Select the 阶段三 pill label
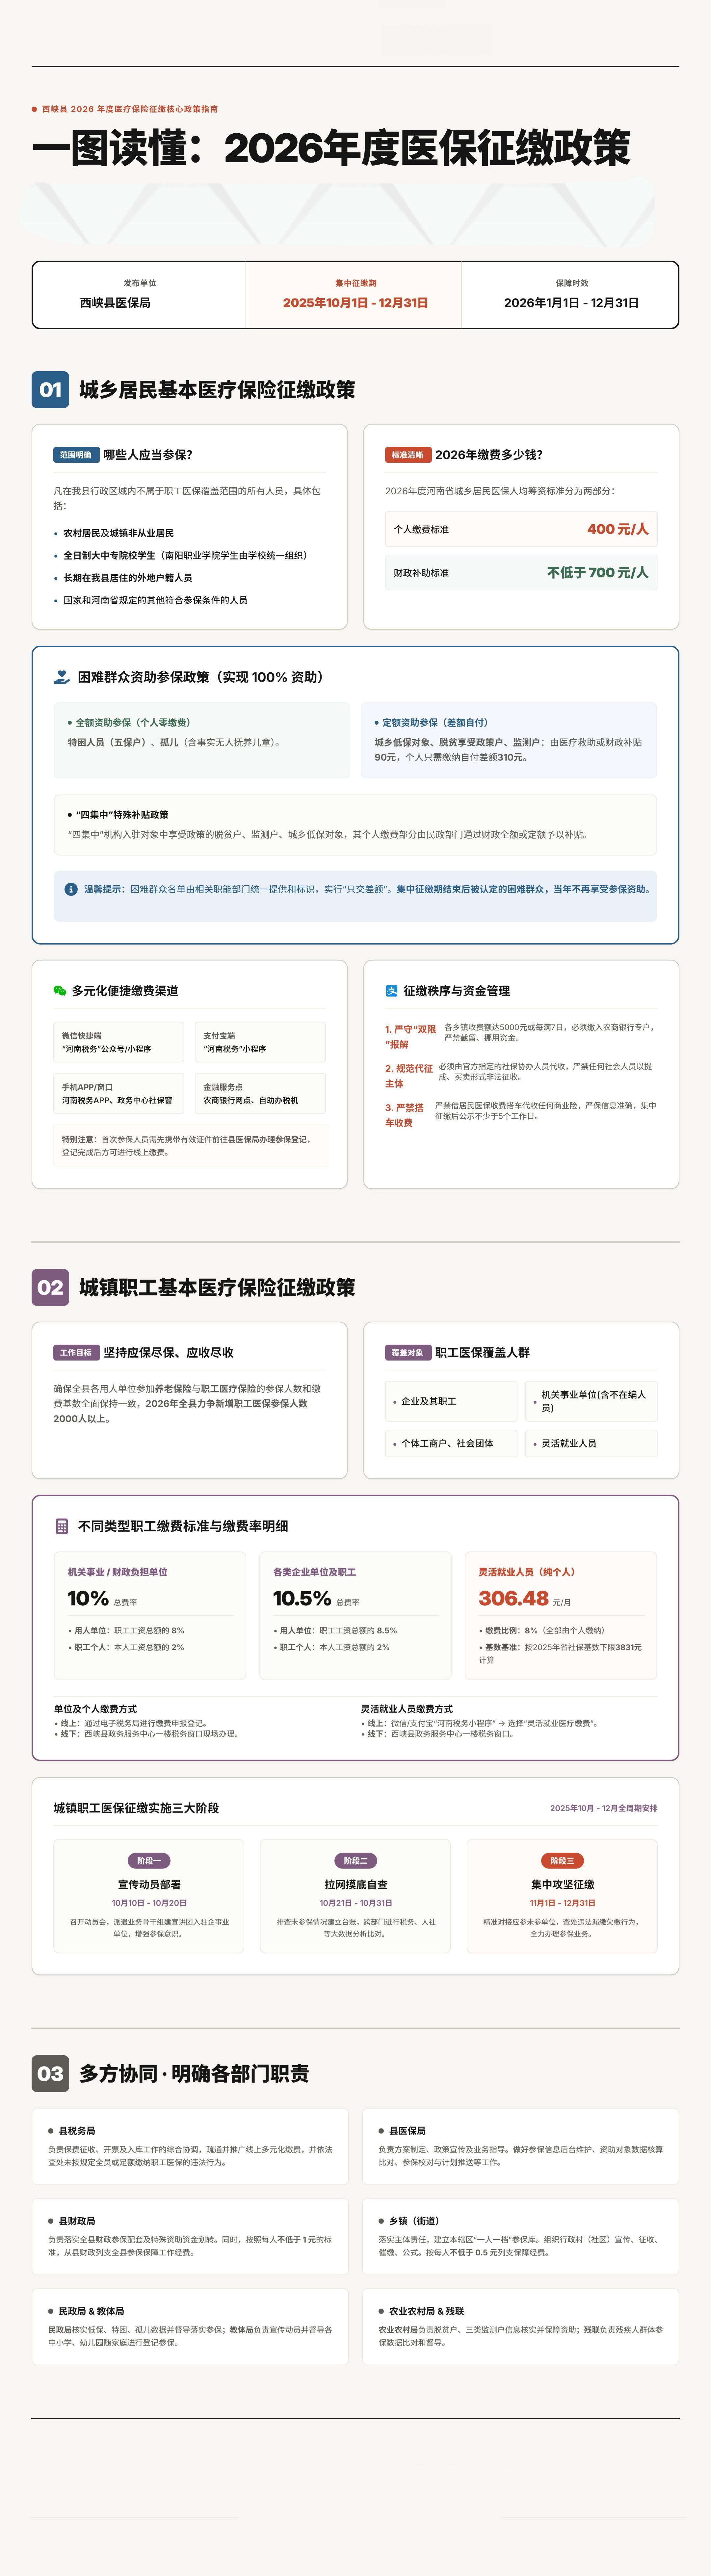711x2576 pixels. pos(562,1861)
